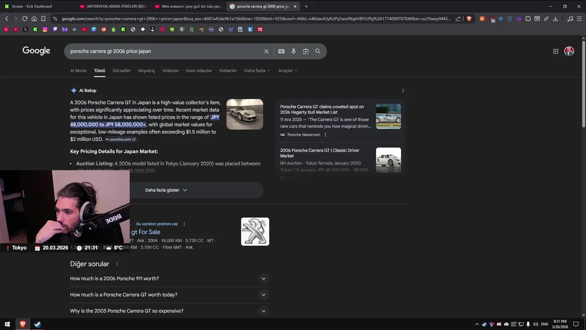
Task: Open Brave browser from the taskbar
Action: tap(22, 324)
